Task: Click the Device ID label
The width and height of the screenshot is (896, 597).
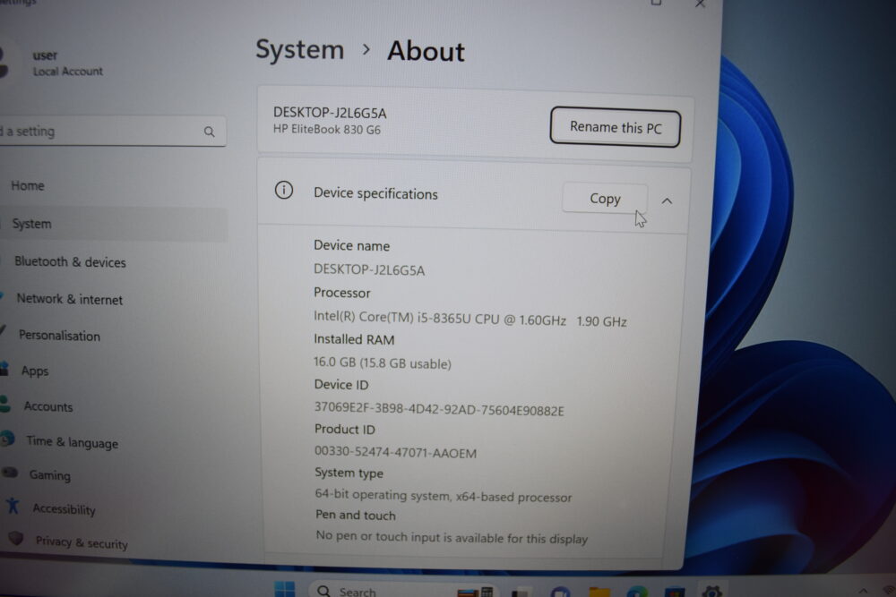Action: tap(341, 385)
